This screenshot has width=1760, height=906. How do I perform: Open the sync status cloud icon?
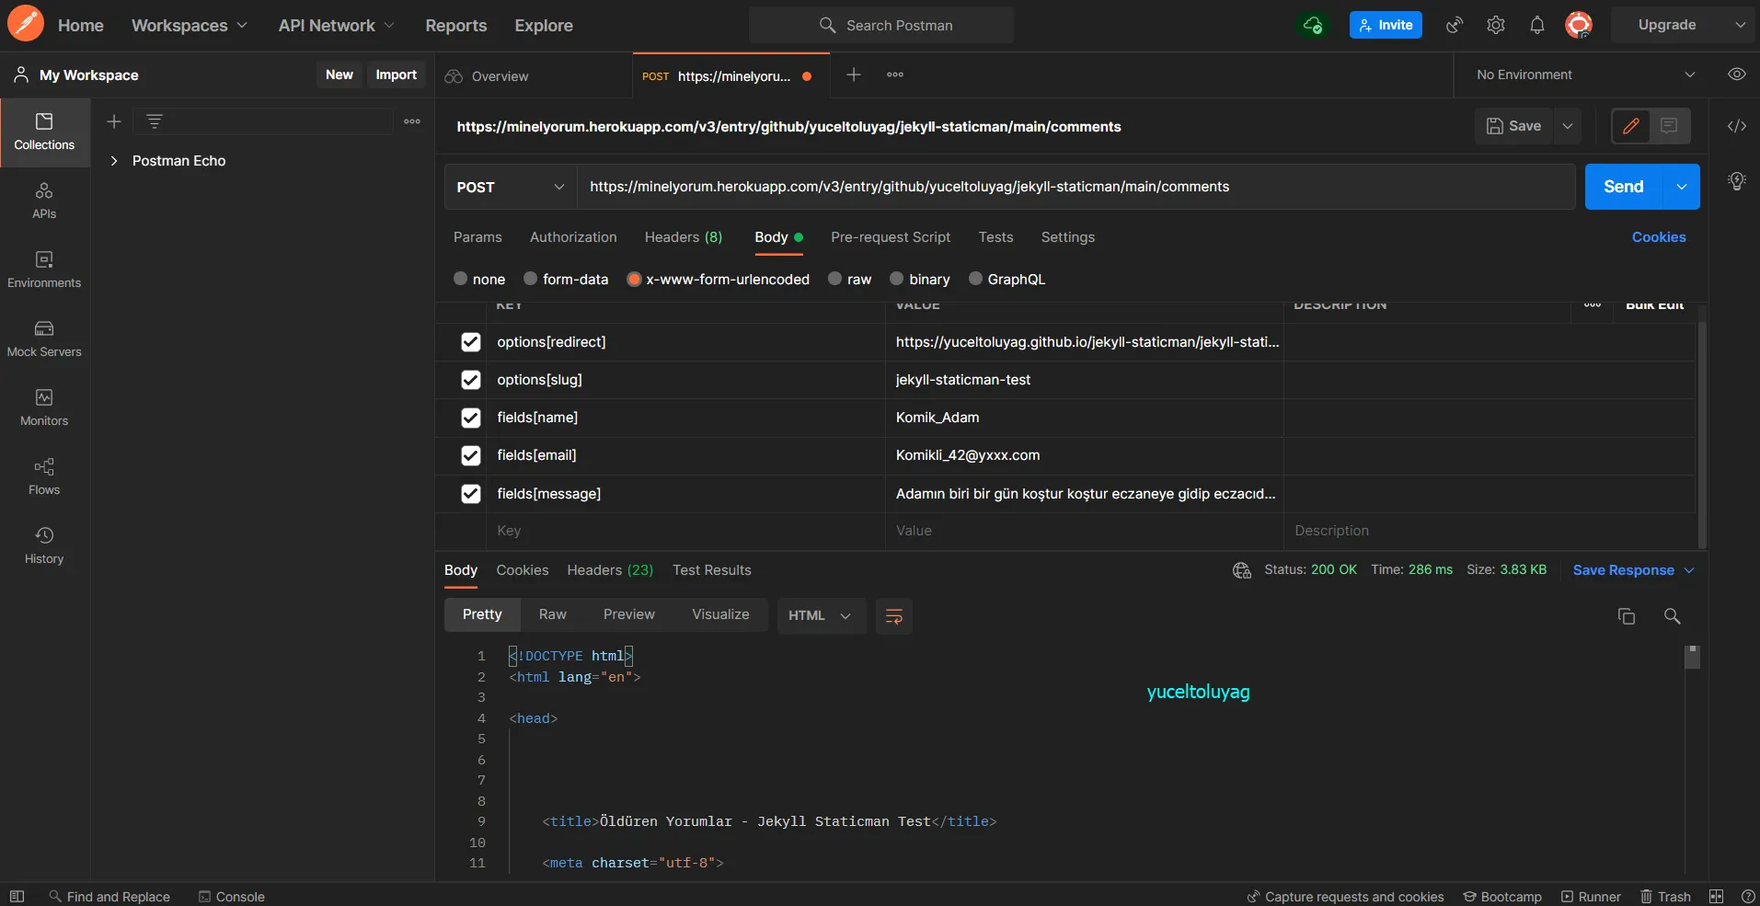coord(1313,25)
